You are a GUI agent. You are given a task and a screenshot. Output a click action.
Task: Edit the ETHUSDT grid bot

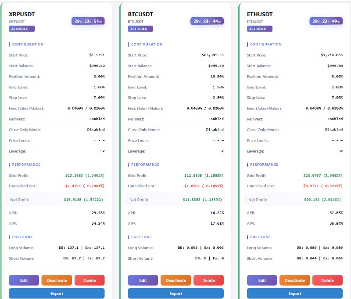(x=262, y=280)
